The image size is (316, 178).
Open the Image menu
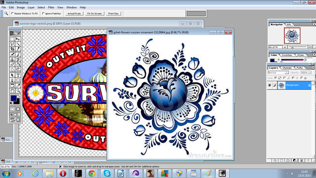[x=21, y=7]
